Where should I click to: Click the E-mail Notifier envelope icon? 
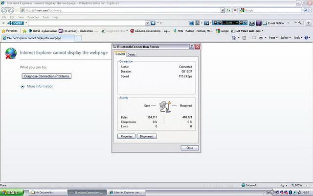(x=265, y=23)
